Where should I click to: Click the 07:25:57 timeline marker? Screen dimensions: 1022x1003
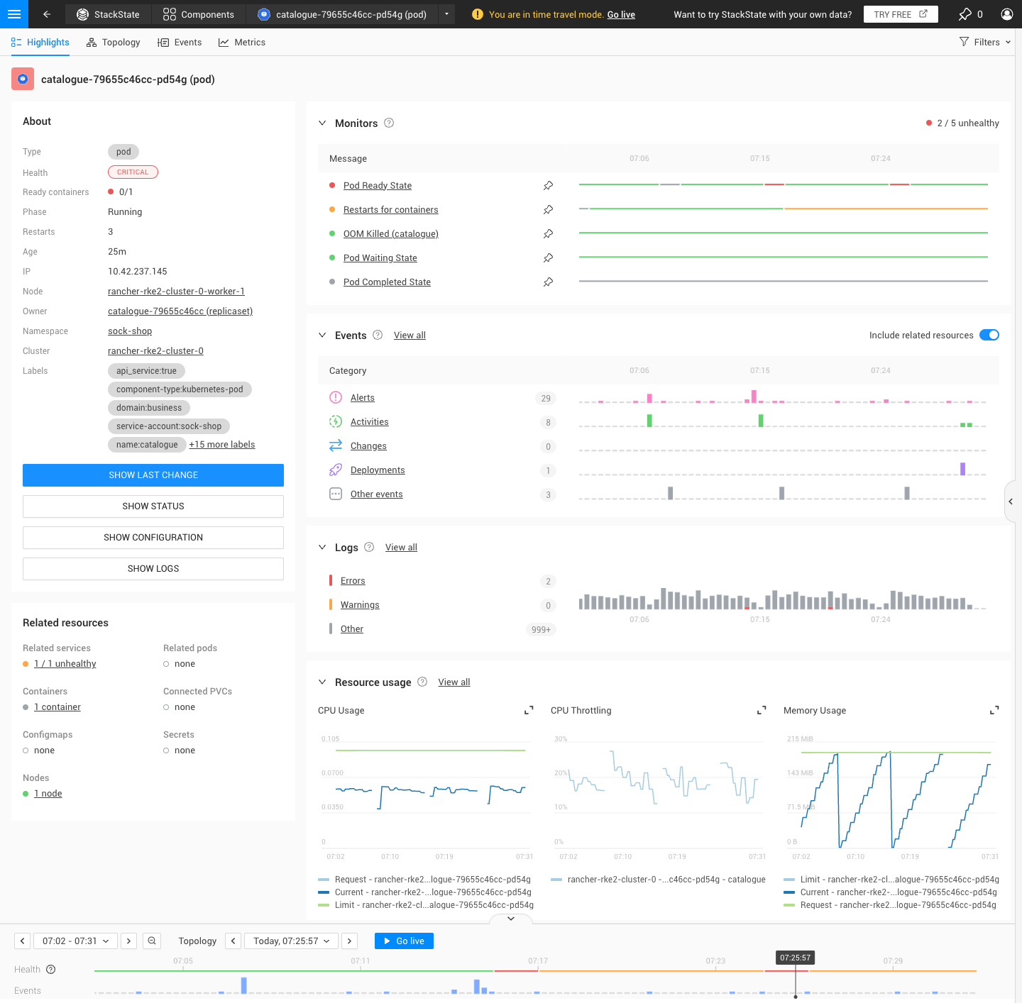pos(795,958)
